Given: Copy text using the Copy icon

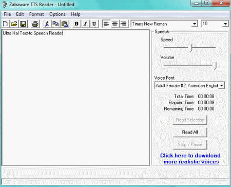Looking at the screenshot, I should (x=55, y=24).
